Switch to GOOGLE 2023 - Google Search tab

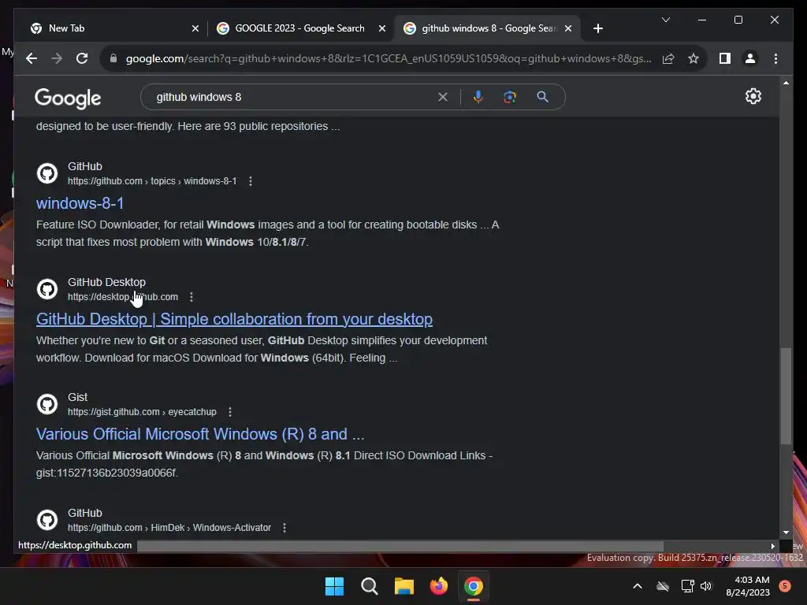pos(300,28)
